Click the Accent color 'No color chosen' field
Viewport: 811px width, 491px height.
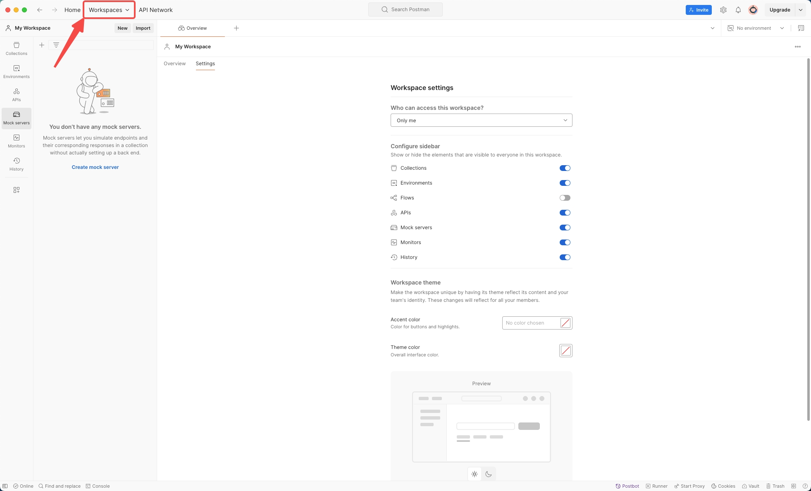coord(537,323)
